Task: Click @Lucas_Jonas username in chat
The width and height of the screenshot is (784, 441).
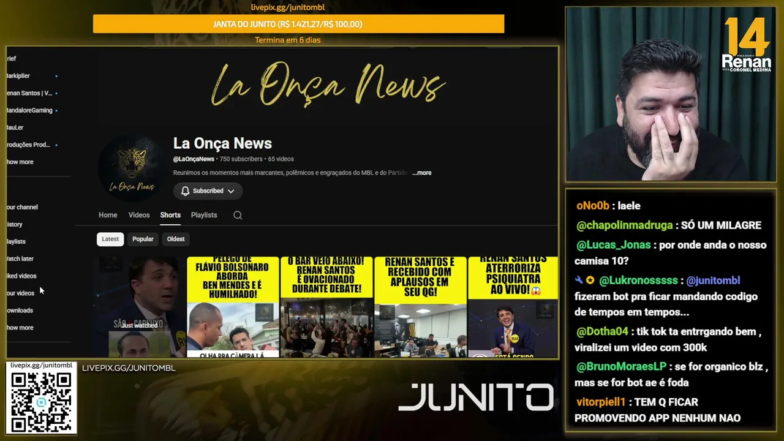Action: pos(614,245)
